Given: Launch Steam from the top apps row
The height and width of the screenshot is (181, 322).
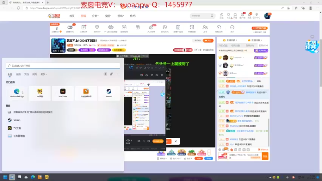Looking at the screenshot, I should point(109,93).
